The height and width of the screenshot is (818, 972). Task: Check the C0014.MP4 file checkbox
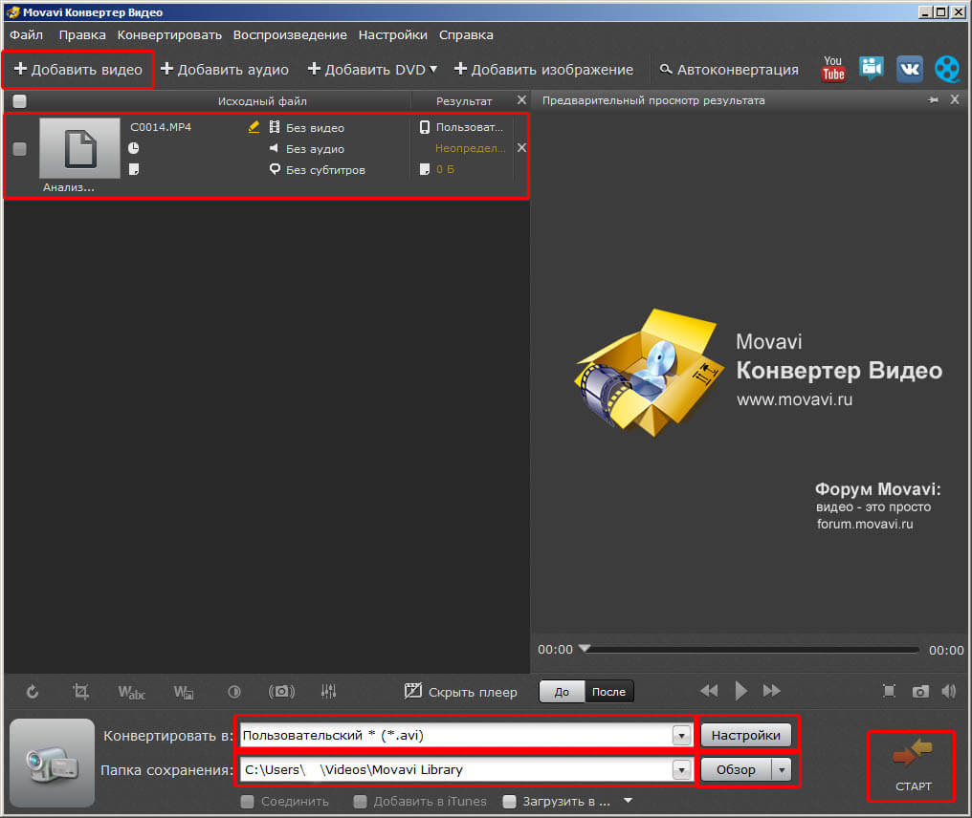pyautogui.click(x=20, y=149)
